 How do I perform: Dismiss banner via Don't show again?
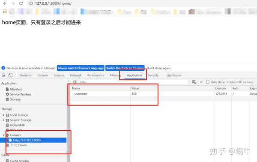(158, 68)
